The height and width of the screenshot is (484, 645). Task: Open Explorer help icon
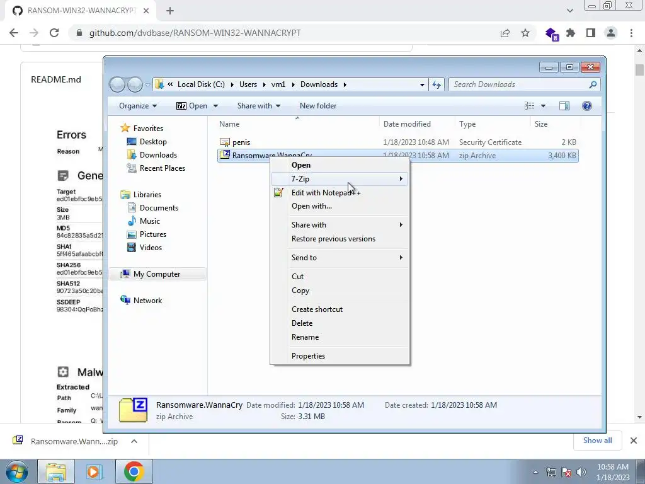[x=587, y=106]
